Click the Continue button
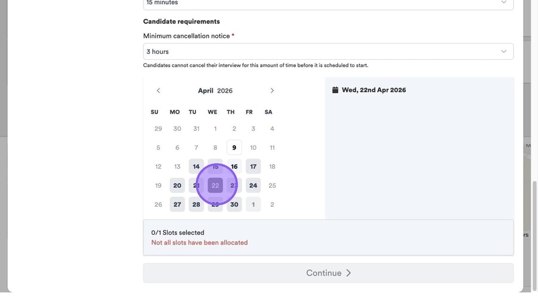The image size is (538, 300). click(328, 273)
